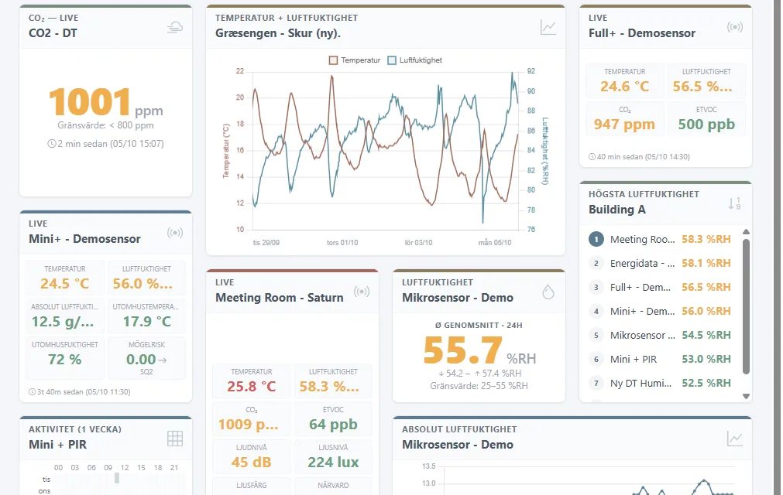783x495 pixels.
Task: Select rank 1 Meeting Roo... row
Action: pyautogui.click(x=660, y=239)
